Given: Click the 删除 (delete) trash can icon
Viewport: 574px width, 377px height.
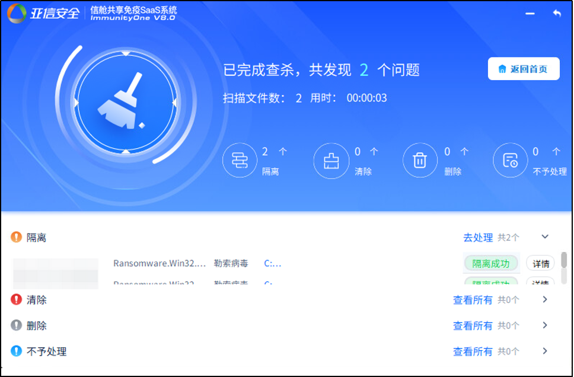Looking at the screenshot, I should click(420, 160).
